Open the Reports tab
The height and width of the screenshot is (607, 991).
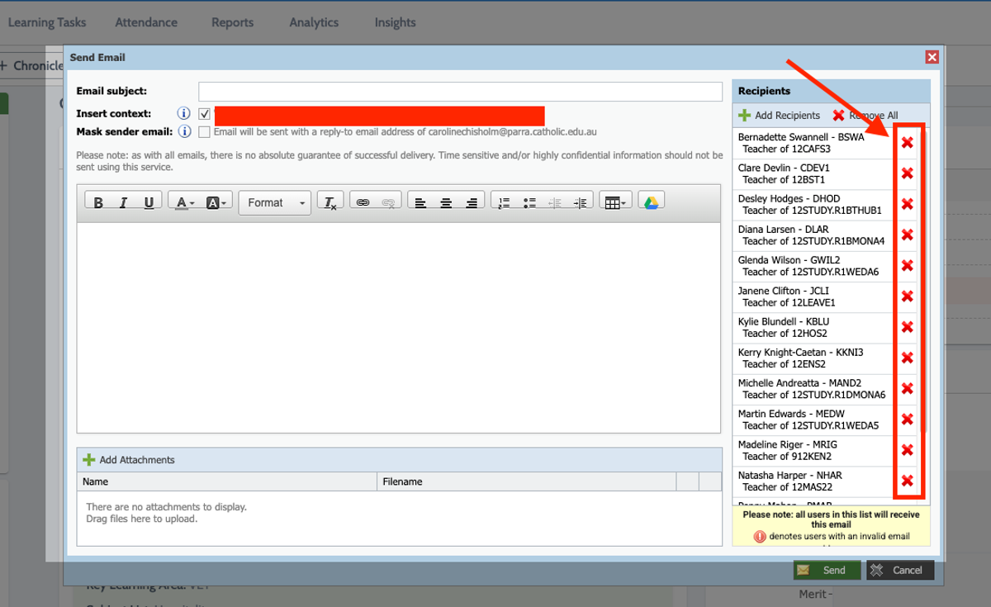coord(232,22)
